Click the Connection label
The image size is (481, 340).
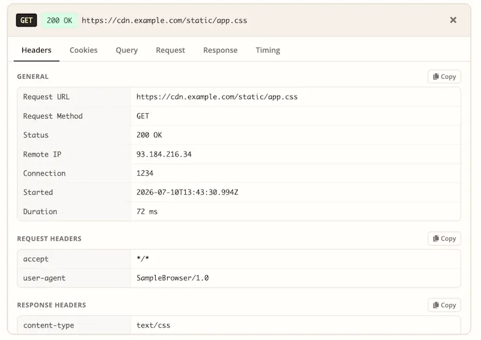[x=44, y=173]
